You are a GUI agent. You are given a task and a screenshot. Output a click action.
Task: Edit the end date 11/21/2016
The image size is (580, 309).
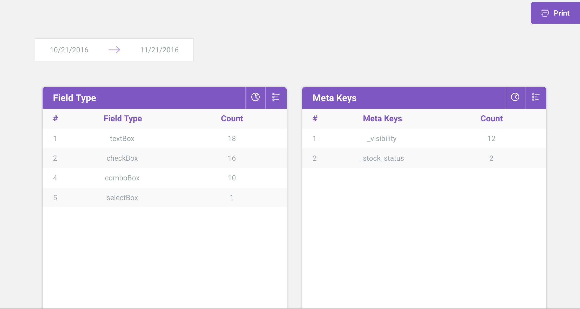159,50
